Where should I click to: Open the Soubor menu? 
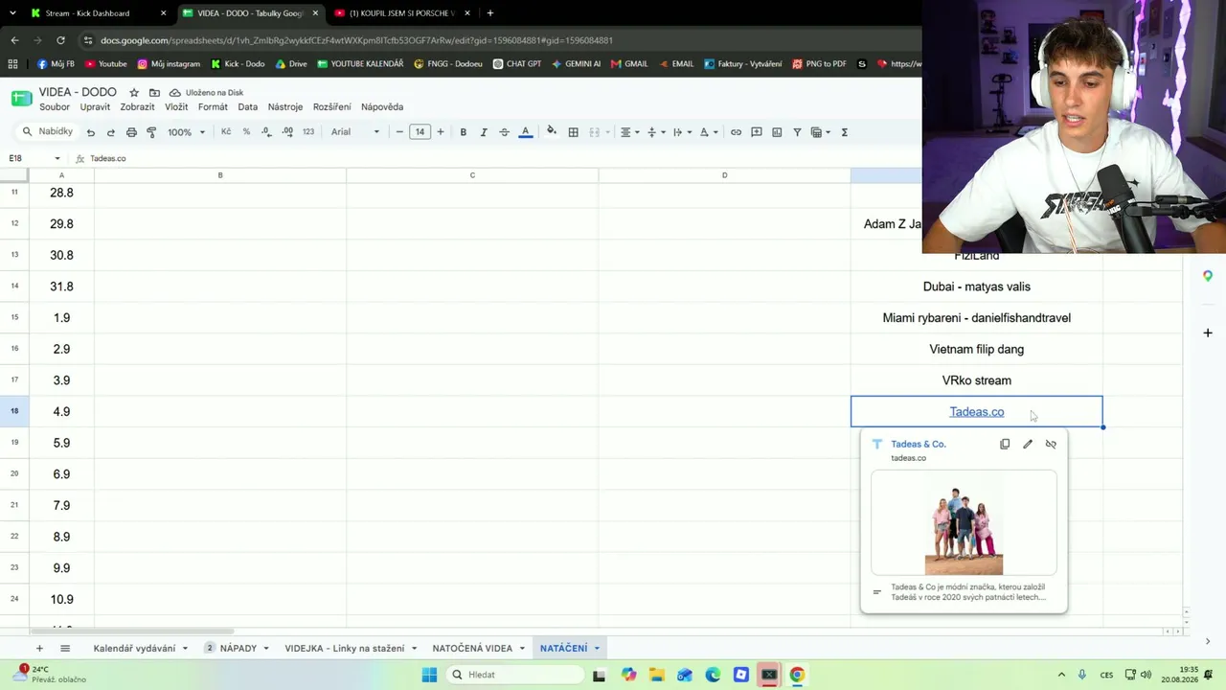point(55,107)
